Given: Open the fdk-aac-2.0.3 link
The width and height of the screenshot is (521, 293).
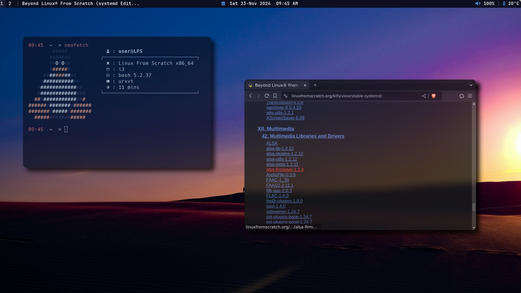Looking at the screenshot, I should 279,191.
